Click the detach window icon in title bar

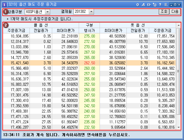pos(154,4)
